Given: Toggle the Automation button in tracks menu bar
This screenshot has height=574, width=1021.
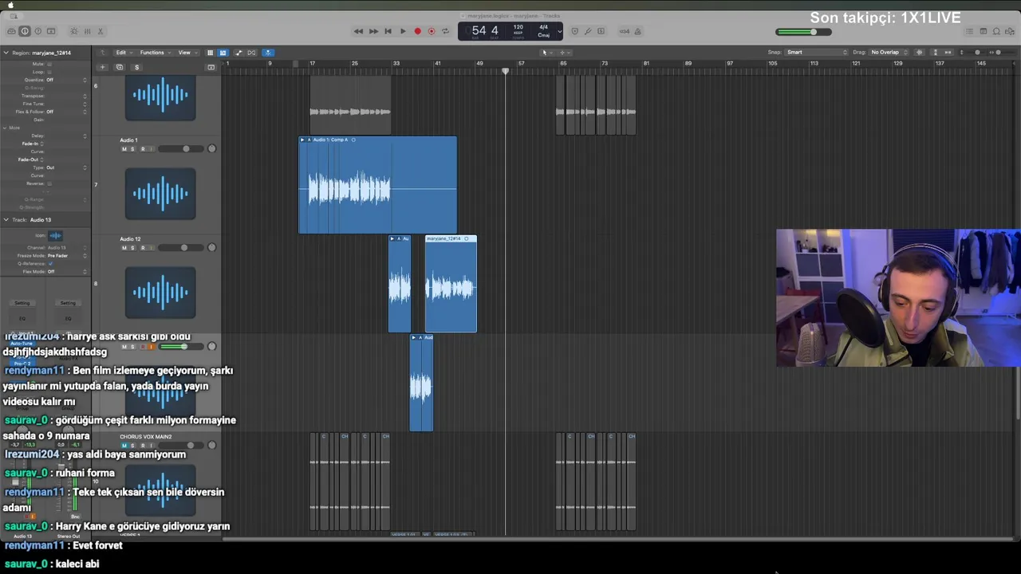Looking at the screenshot, I should pyautogui.click(x=238, y=53).
